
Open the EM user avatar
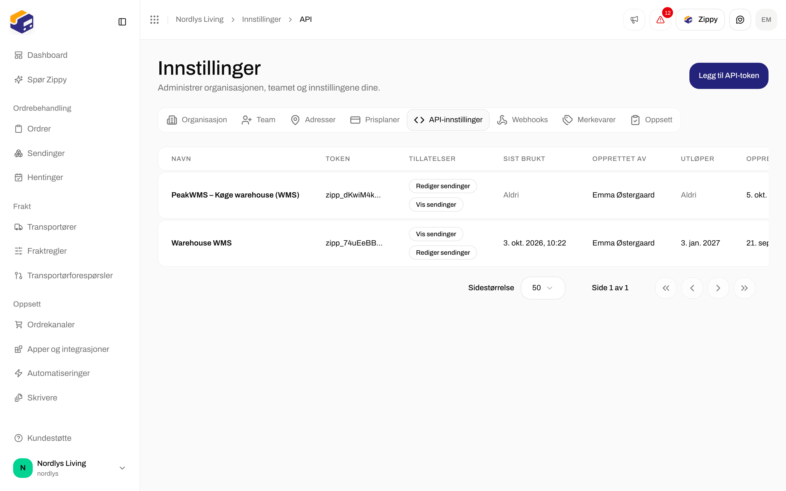tap(766, 19)
